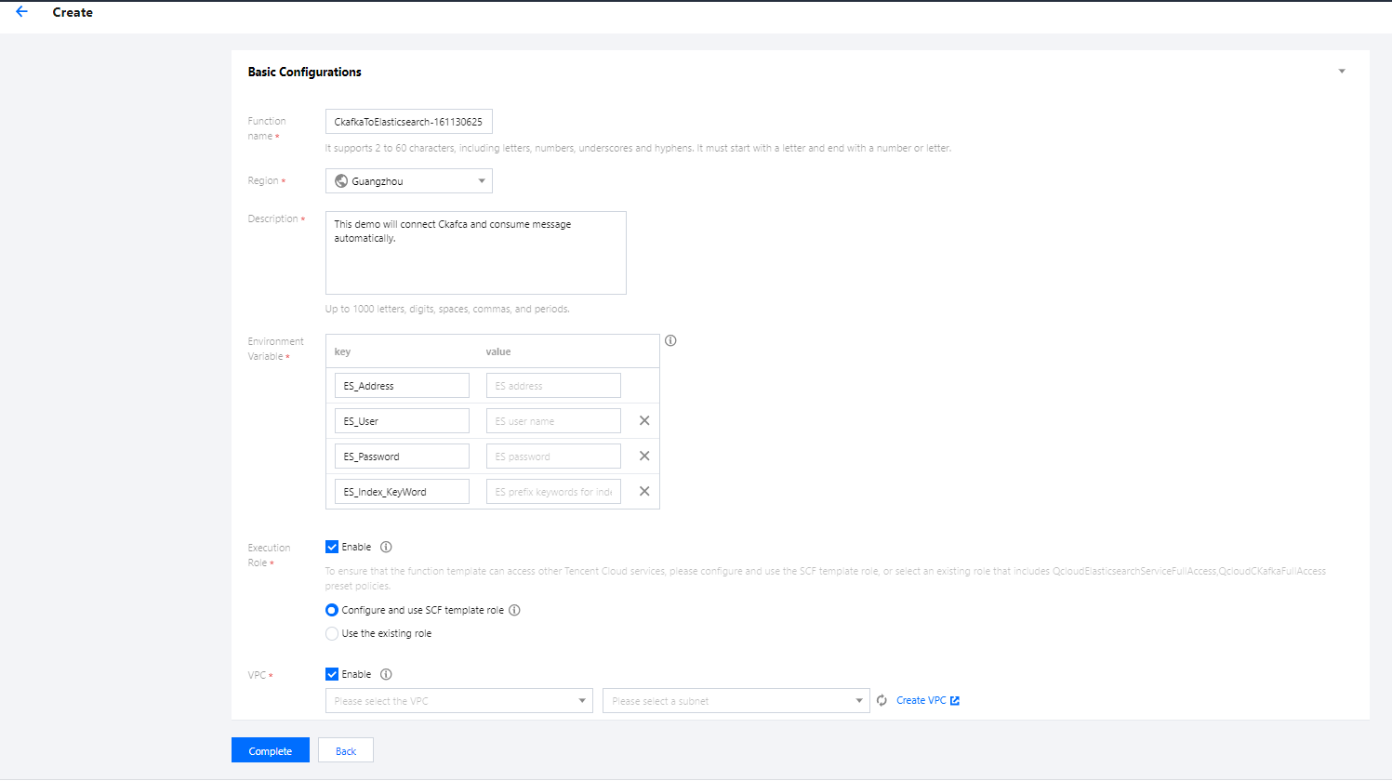Select the Use the existing role option
Viewport: 1392px width, 781px height.
point(332,634)
